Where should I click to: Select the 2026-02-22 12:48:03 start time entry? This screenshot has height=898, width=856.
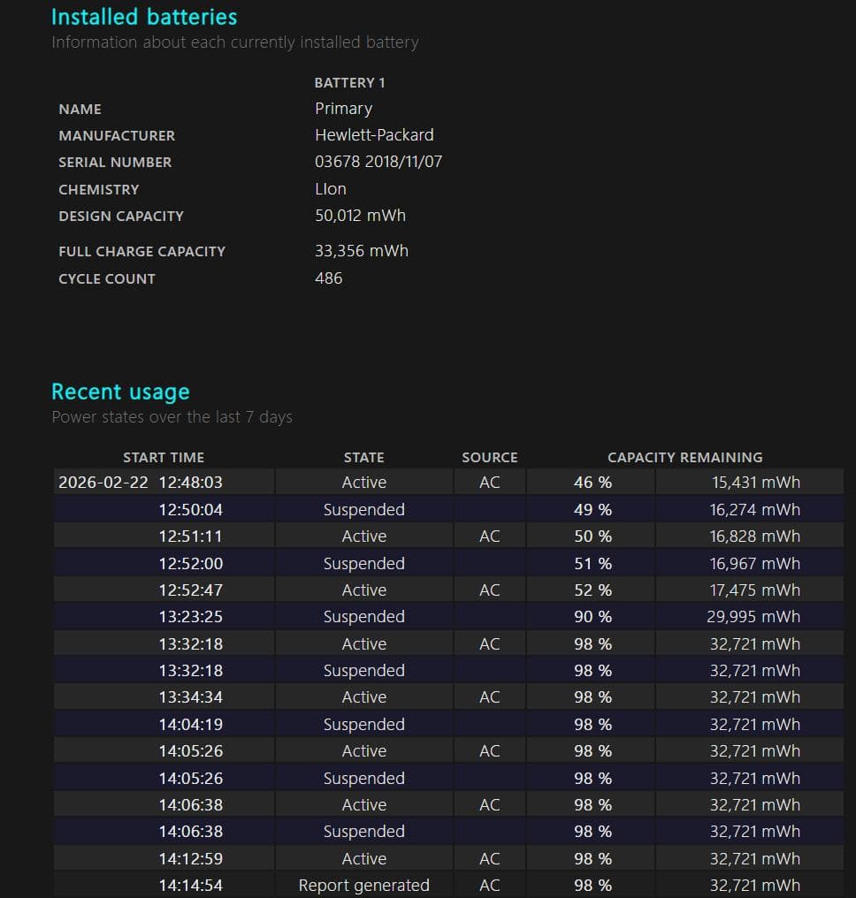(141, 483)
